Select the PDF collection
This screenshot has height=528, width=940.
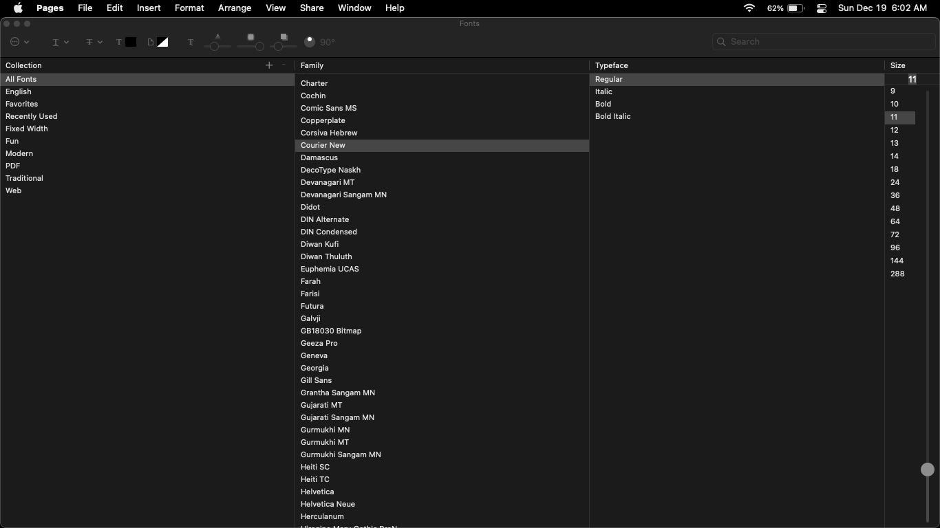[x=147, y=166]
